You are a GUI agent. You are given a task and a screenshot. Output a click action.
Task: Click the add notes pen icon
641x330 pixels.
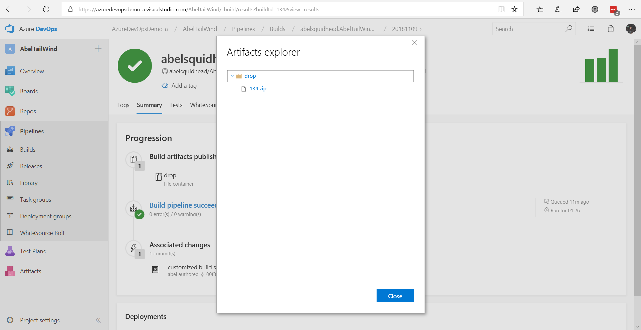click(x=558, y=9)
